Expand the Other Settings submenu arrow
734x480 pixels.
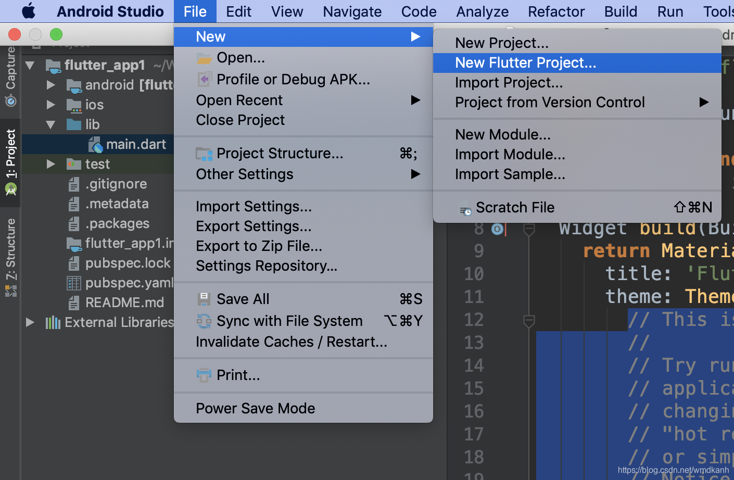(415, 174)
